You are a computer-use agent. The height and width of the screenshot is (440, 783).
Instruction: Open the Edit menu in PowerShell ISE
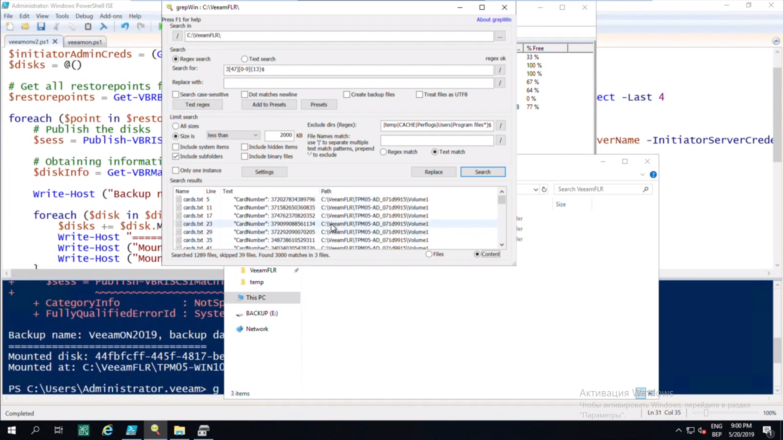coord(24,16)
